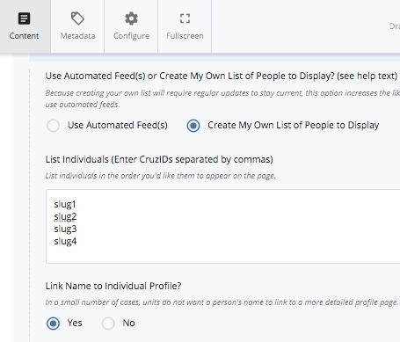Select Use Automated Feed(s) radio option
400x342 pixels.
point(53,126)
